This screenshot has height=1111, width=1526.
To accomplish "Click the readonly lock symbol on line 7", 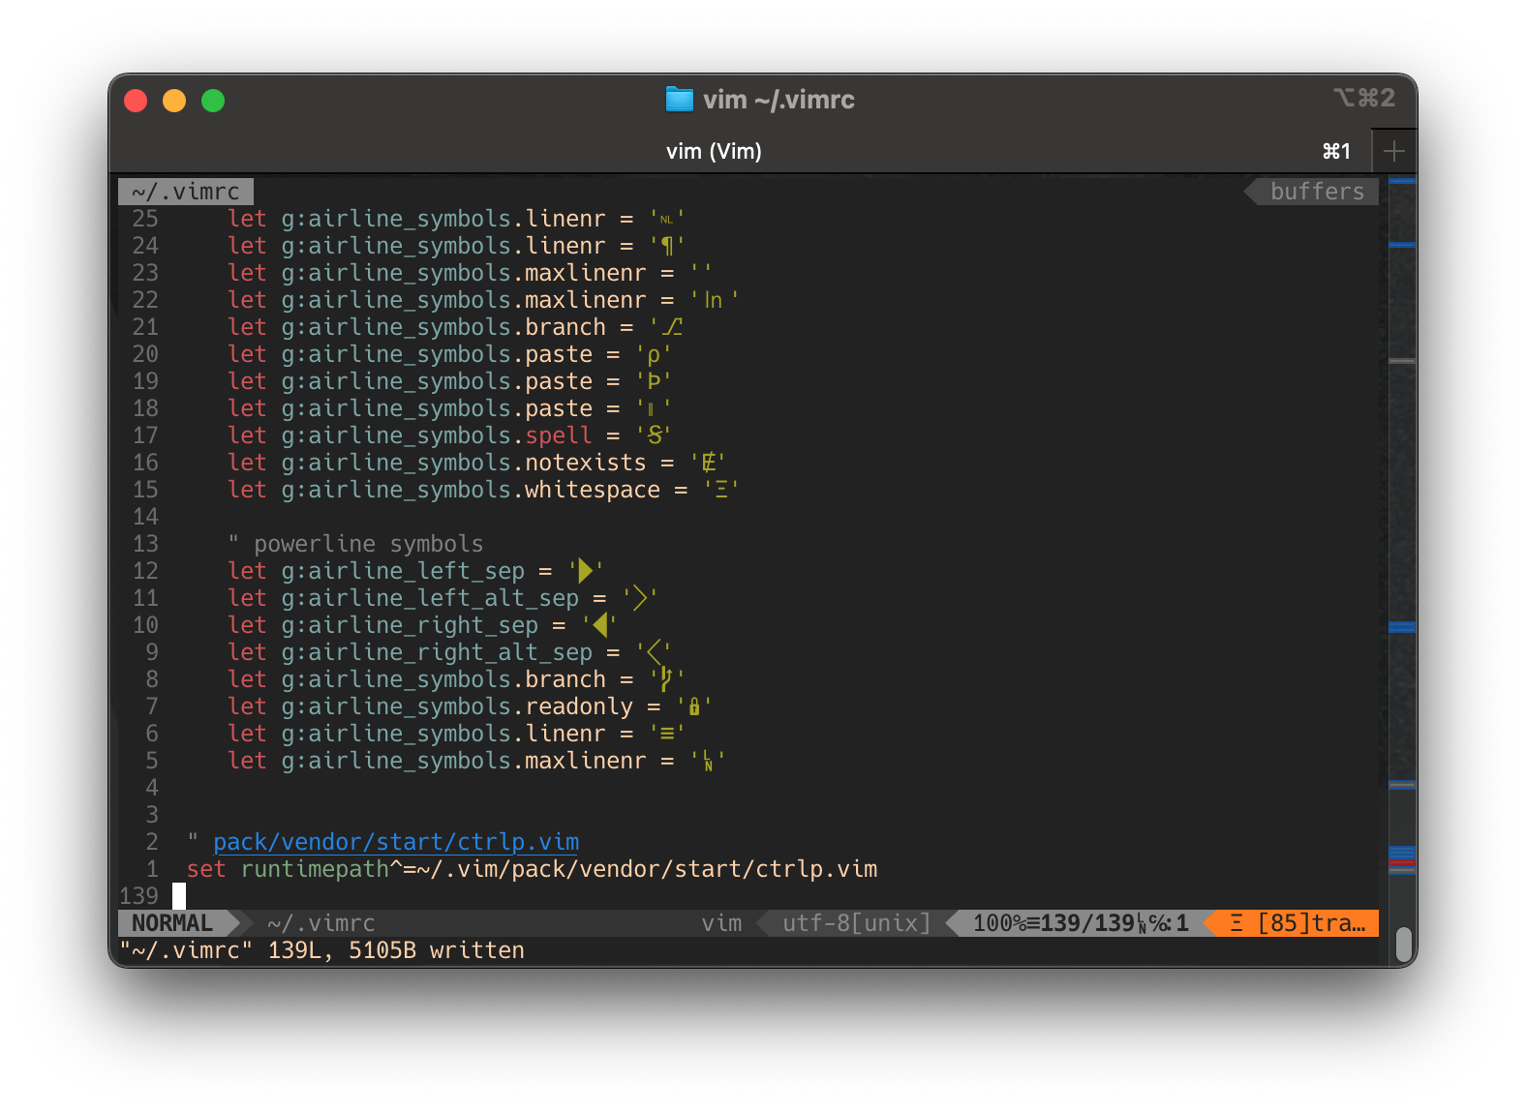I will point(694,706).
